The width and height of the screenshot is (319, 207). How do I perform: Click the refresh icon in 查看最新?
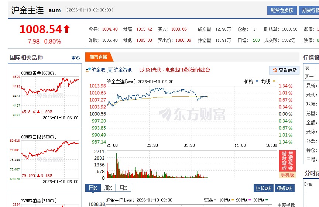point(275,70)
